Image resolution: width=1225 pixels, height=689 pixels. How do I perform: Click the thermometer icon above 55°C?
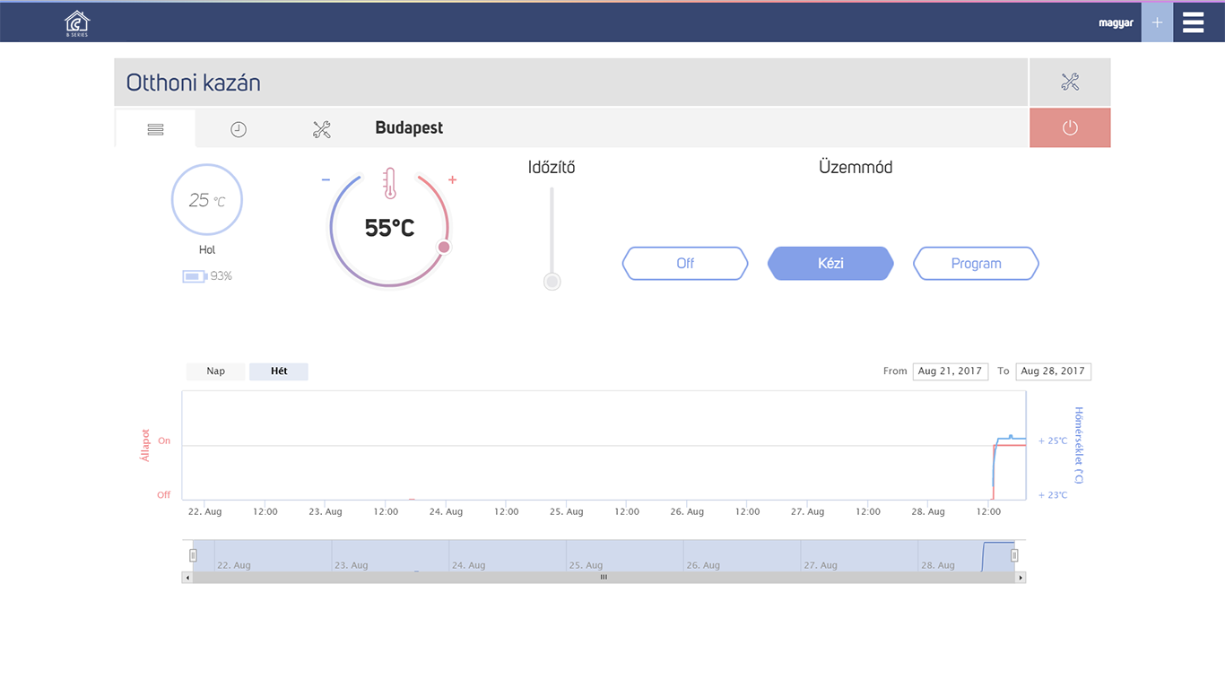tap(389, 184)
